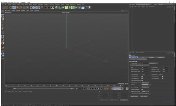The image size is (176, 106).
Task: Toggle the Z axis lock
Action: [x=38, y=8]
